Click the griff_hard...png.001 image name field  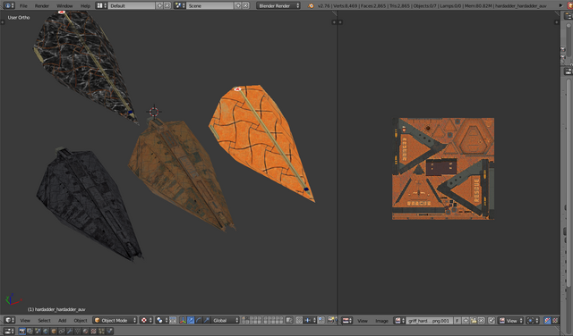pos(430,320)
